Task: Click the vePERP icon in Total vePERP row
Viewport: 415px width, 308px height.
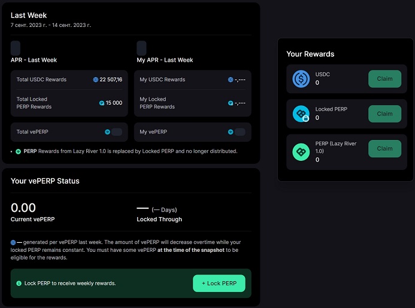Action: [x=108, y=132]
